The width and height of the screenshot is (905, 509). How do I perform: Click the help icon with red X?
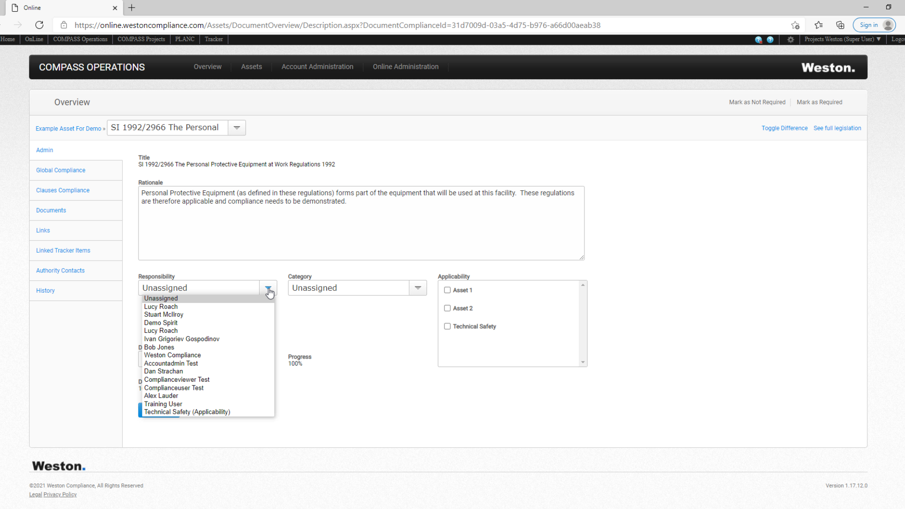[758, 40]
